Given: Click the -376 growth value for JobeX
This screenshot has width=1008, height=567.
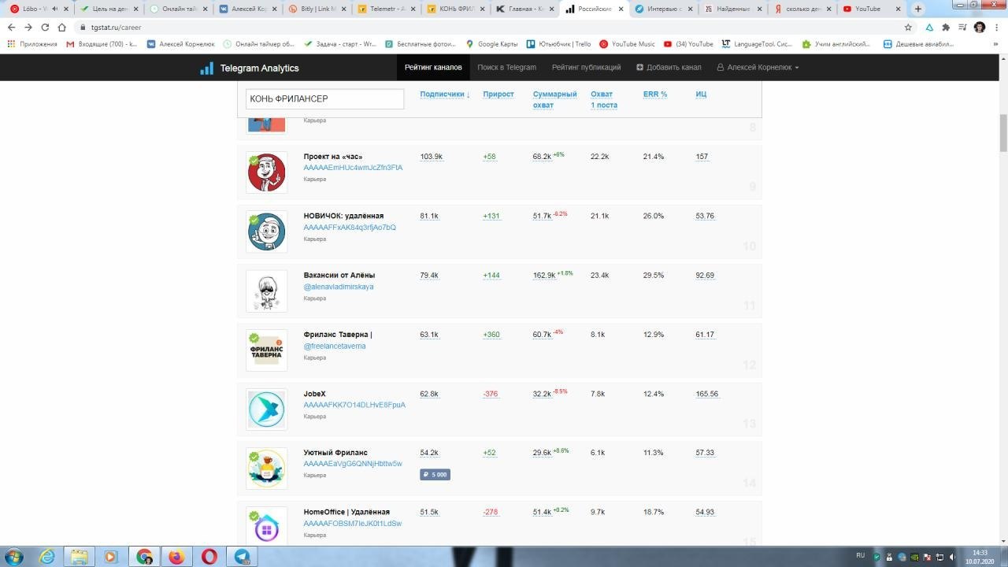Looking at the screenshot, I should coord(491,394).
